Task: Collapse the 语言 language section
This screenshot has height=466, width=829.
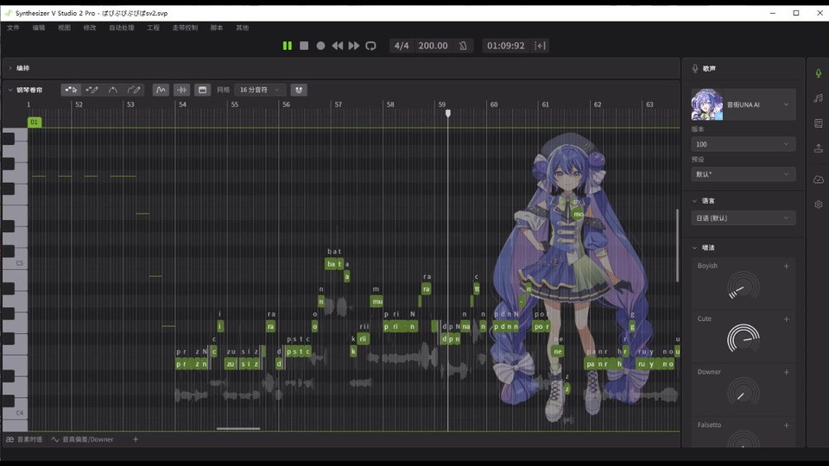Action: point(694,201)
